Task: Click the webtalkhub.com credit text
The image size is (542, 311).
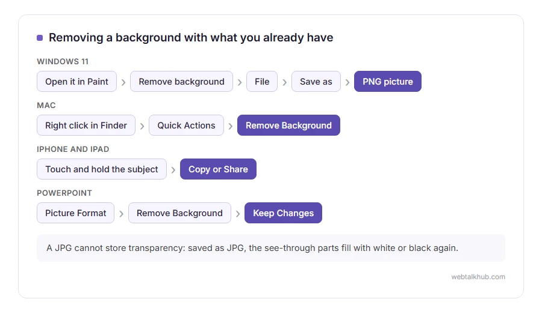Action: tap(478, 277)
